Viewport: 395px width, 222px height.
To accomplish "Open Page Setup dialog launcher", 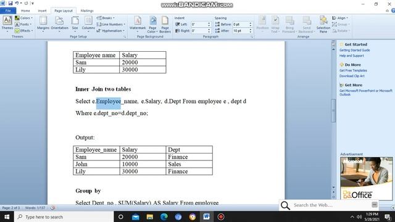I will (125, 37).
